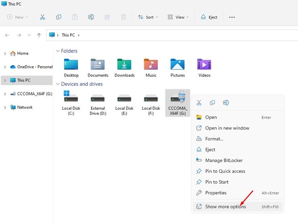Screen dimensions: 298x224
Task: Select Manage BitLocker menu entry
Action: pos(224,160)
